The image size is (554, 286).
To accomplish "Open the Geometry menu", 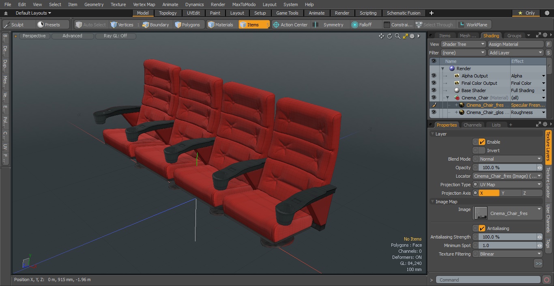I will 94,4.
